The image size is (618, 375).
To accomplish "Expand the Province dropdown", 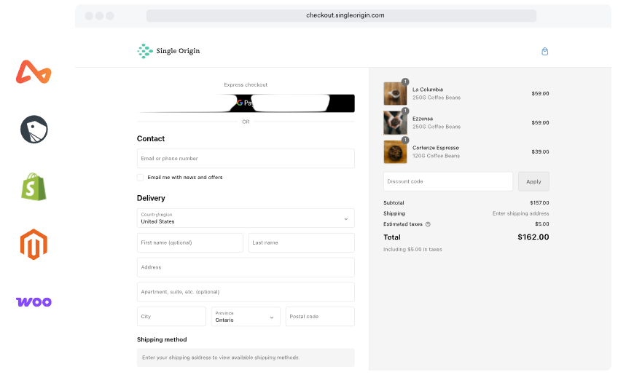I will 246,317.
